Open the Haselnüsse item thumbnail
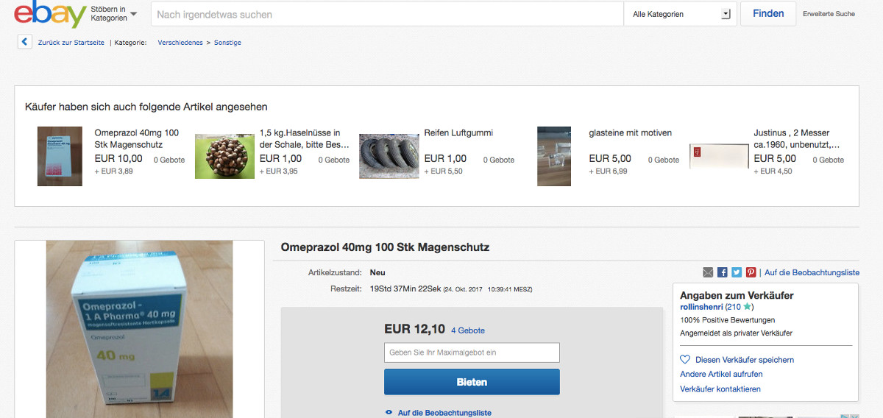Image resolution: width=883 pixels, height=418 pixels. click(x=224, y=156)
